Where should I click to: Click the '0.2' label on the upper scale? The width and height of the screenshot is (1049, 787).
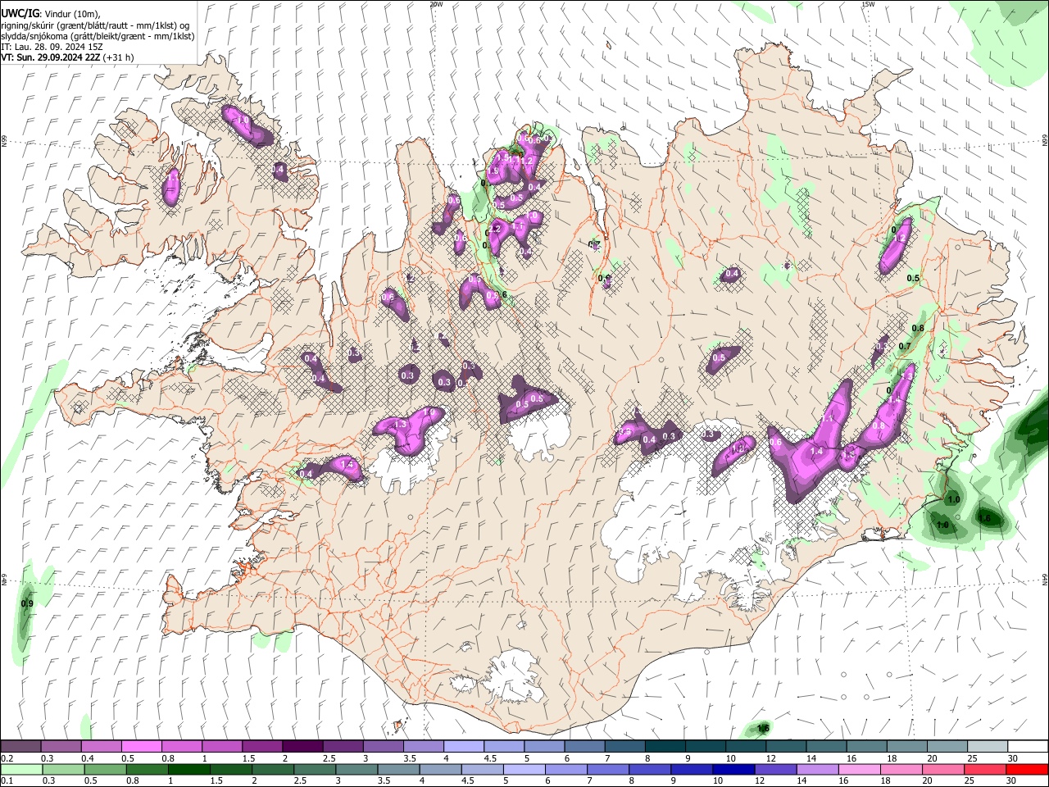(x=7, y=758)
